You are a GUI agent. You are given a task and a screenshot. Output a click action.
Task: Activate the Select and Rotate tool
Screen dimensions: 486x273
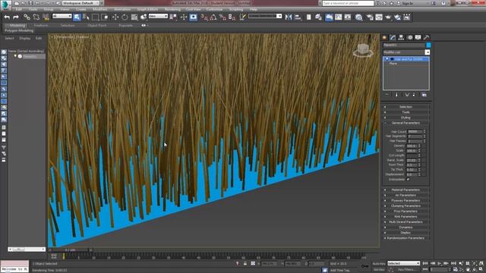125,17
